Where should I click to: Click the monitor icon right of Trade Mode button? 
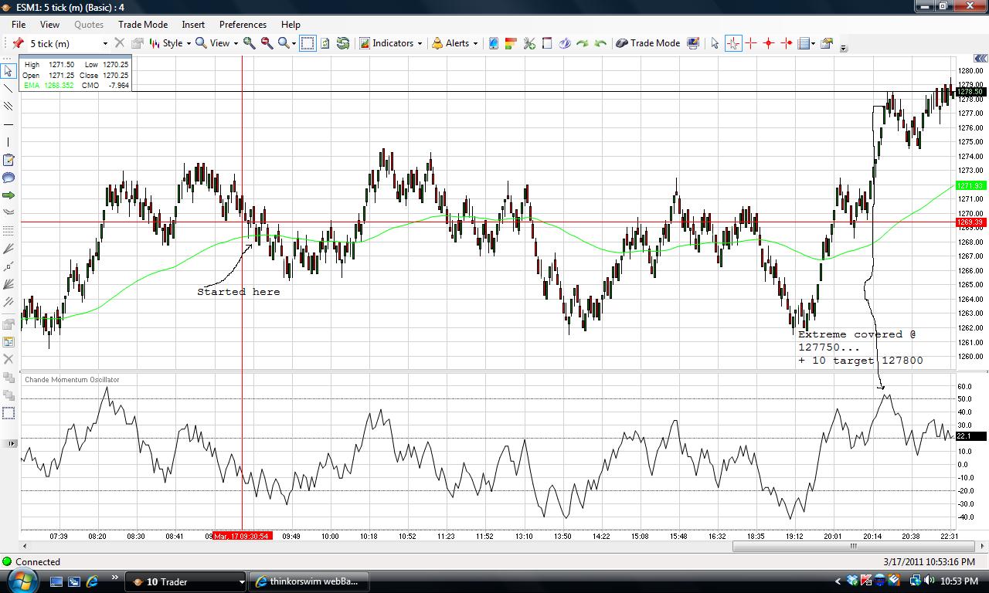point(693,43)
